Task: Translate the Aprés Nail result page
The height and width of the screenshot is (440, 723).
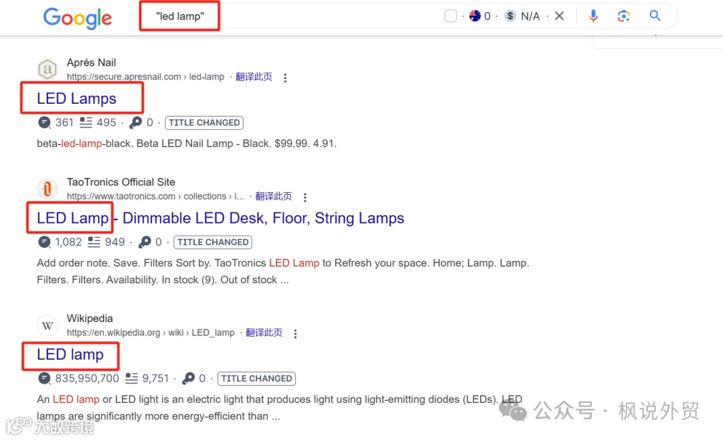Action: [254, 76]
